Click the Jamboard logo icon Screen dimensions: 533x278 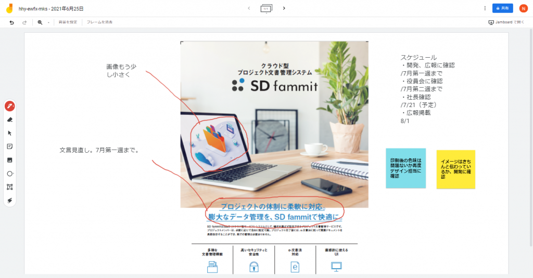[x=9, y=8]
